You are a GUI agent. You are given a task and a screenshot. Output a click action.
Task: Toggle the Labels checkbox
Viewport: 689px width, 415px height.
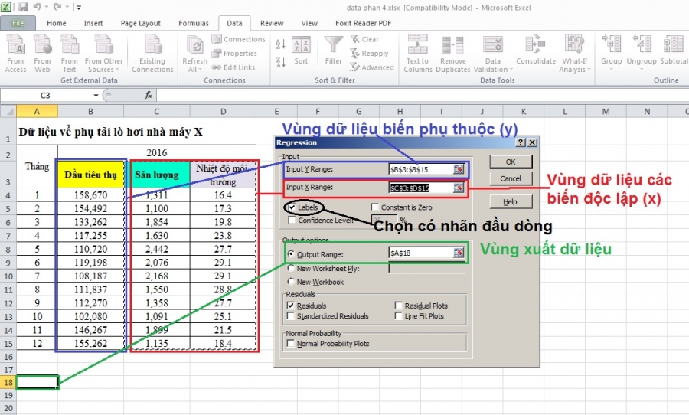tap(292, 207)
